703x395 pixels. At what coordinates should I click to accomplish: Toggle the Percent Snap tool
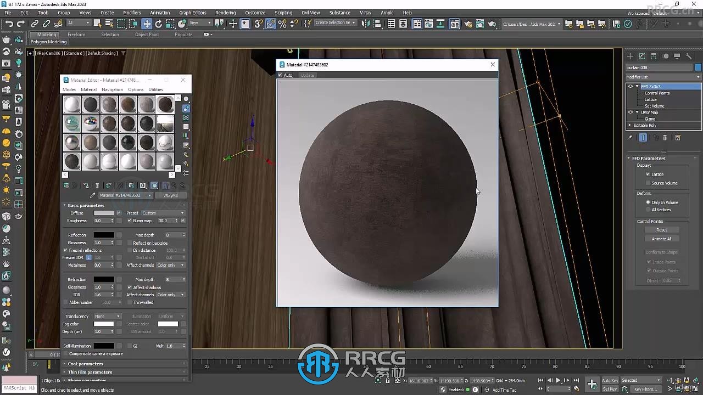pyautogui.click(x=282, y=24)
